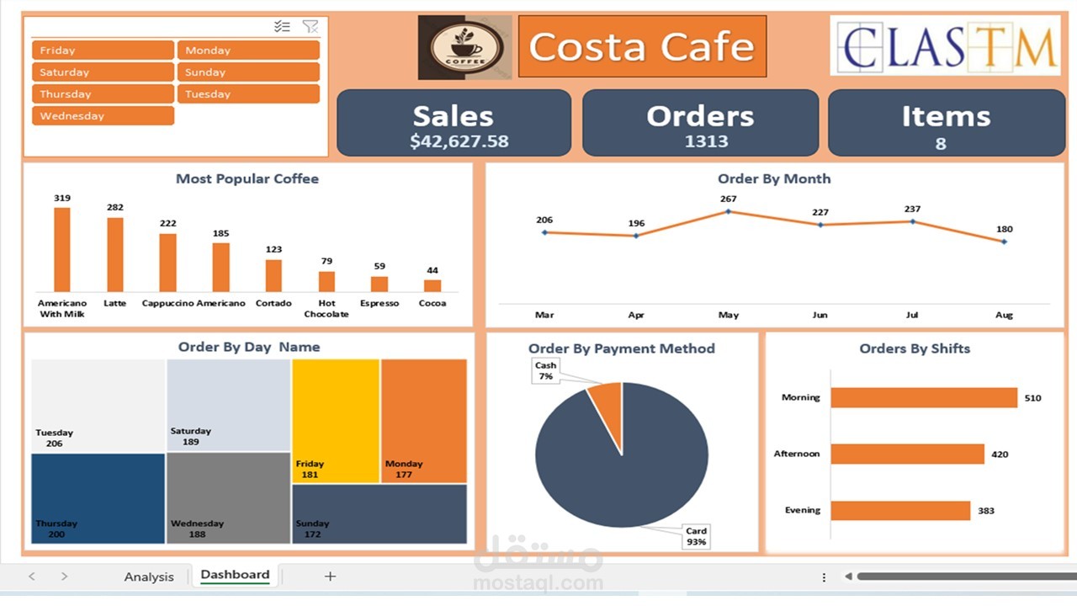Filter the slicer by Friday
1077x606 pixels.
click(103, 50)
